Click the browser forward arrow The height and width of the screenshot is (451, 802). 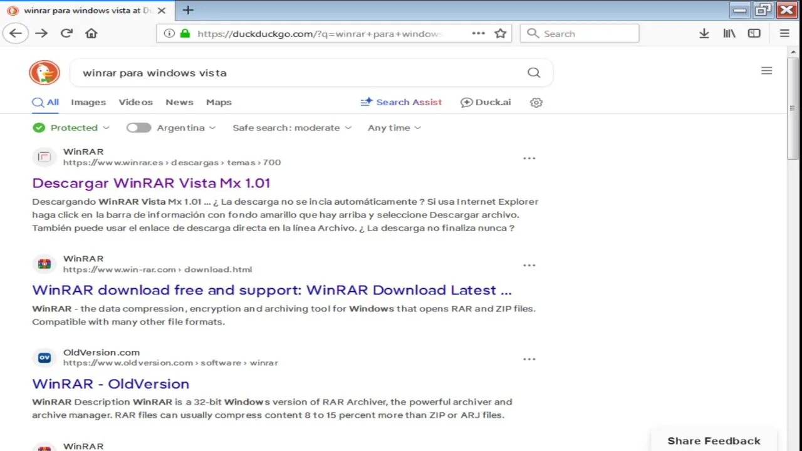point(41,33)
